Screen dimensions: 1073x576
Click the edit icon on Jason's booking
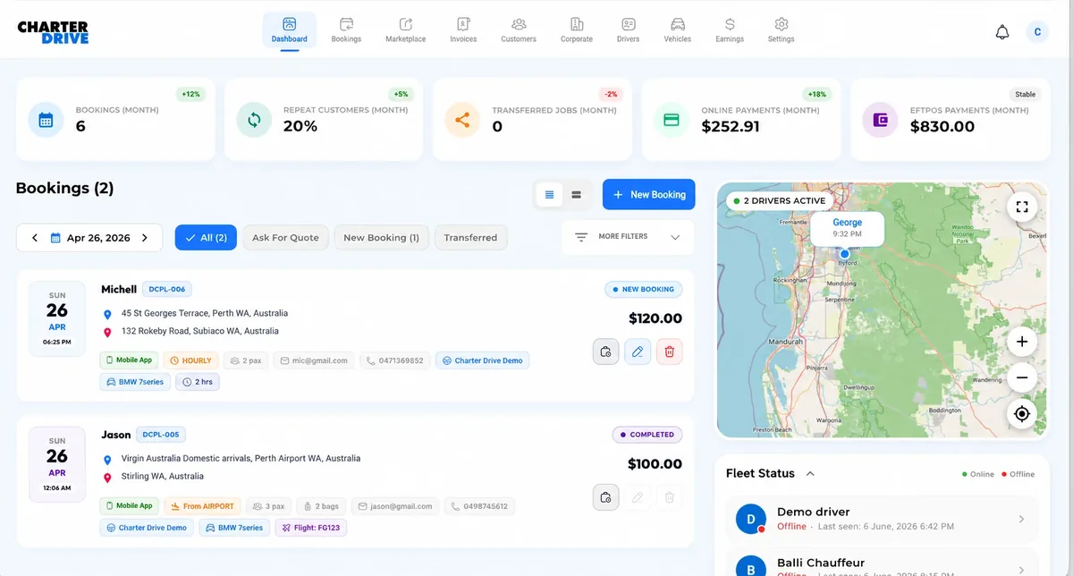(x=638, y=497)
